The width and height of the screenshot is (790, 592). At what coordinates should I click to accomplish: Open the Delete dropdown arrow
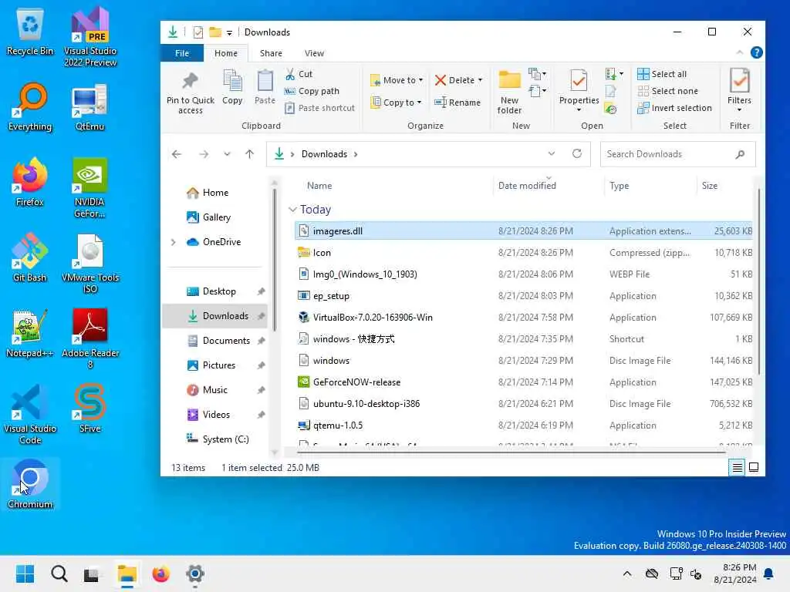tap(480, 80)
